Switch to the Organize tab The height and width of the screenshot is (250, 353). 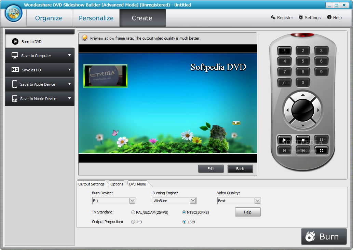pos(49,18)
